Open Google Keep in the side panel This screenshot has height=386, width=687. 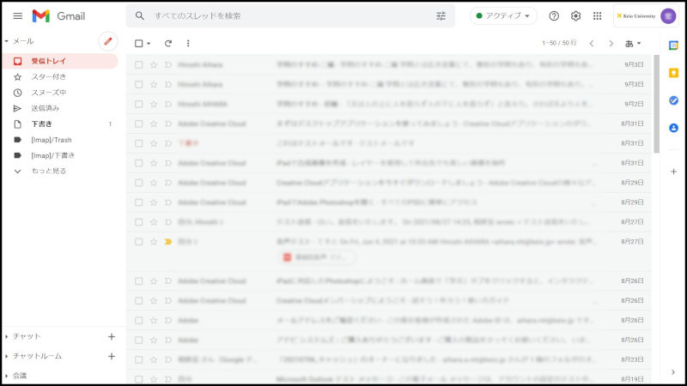pyautogui.click(x=673, y=72)
